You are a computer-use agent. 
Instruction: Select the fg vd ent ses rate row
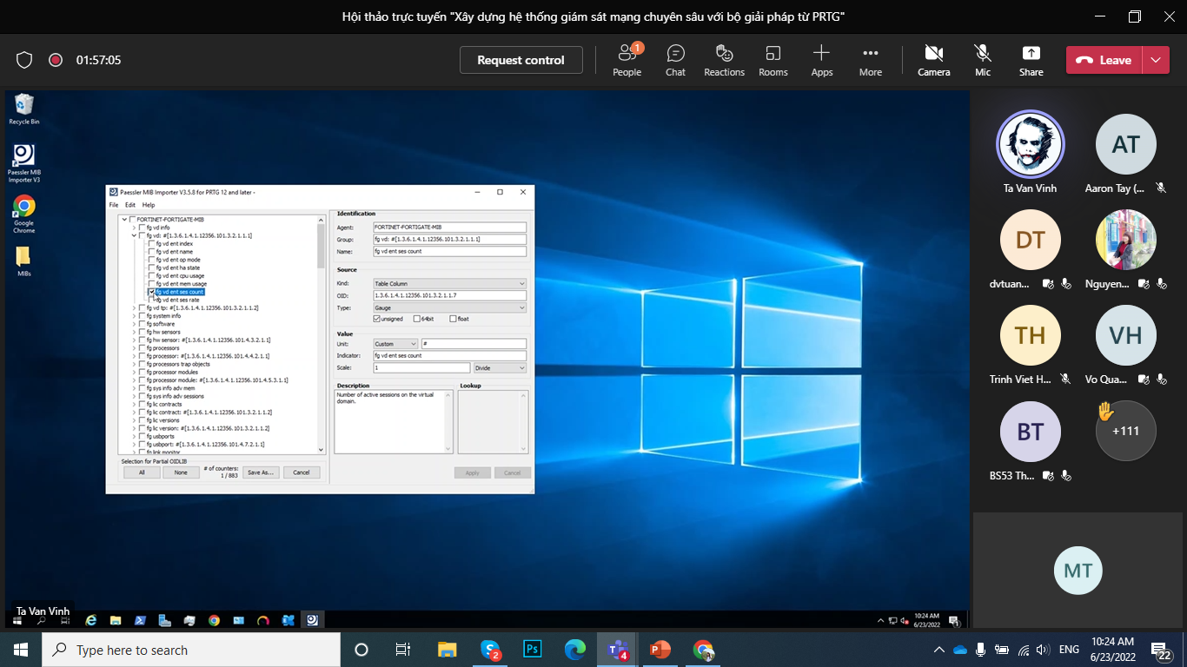click(x=177, y=300)
